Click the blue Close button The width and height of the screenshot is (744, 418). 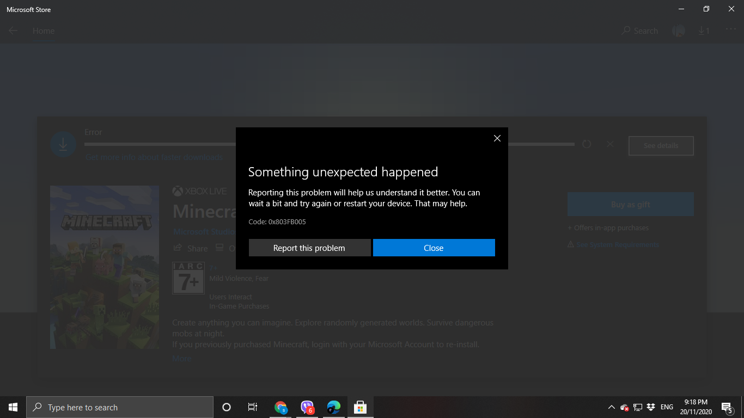pos(434,248)
